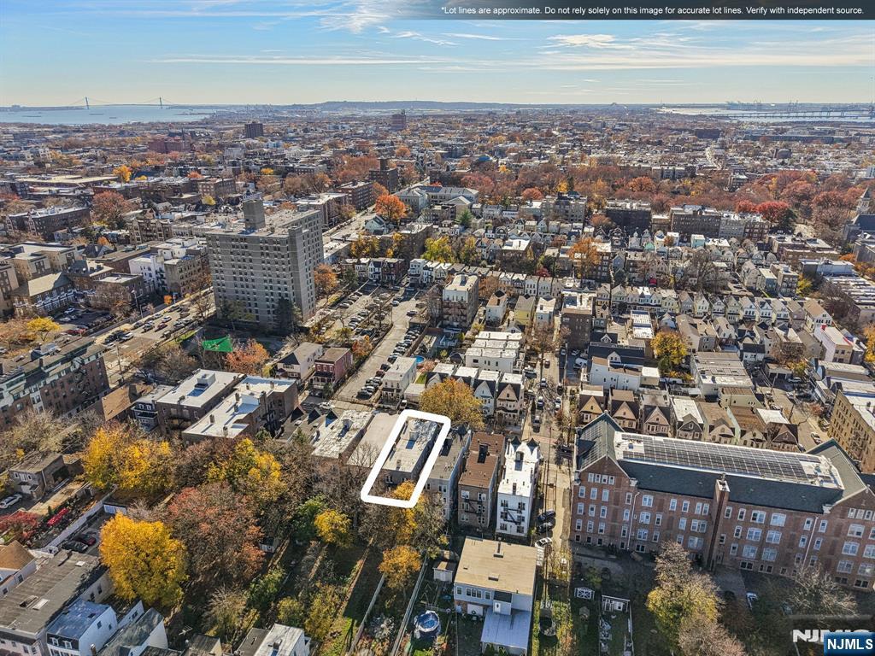Viewport: 875px width, 656px height.
Task: Click the NJMLS logo badge
Action: click(x=850, y=645)
